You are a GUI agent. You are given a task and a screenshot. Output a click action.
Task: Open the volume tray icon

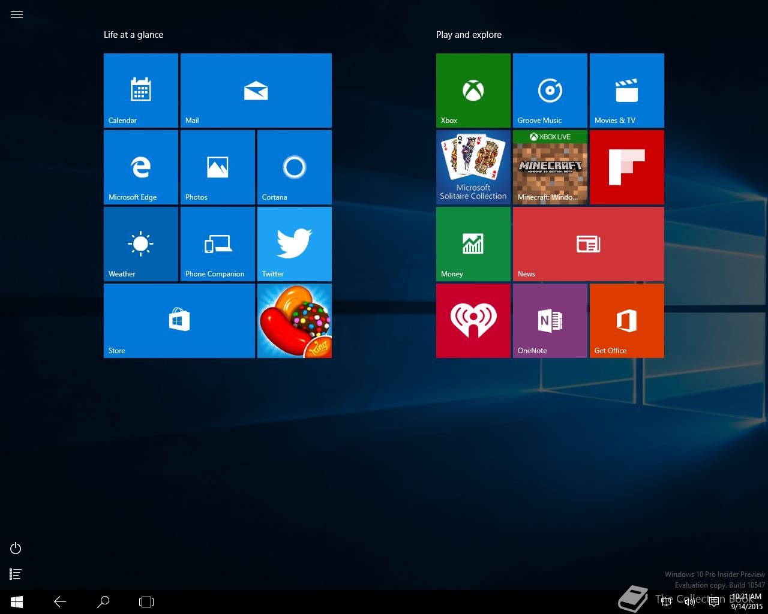point(690,602)
